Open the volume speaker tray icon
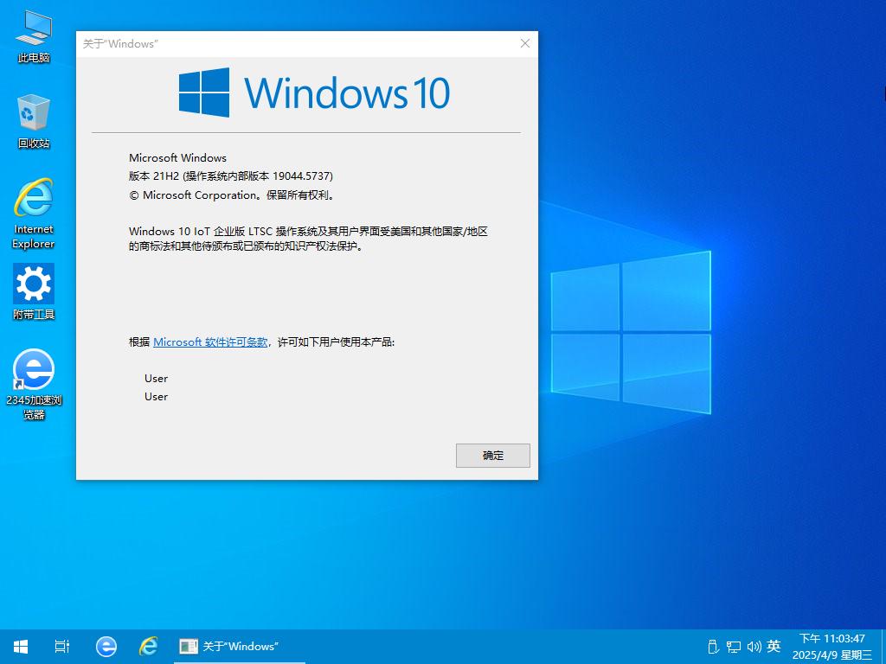The height and width of the screenshot is (664, 886). [754, 647]
